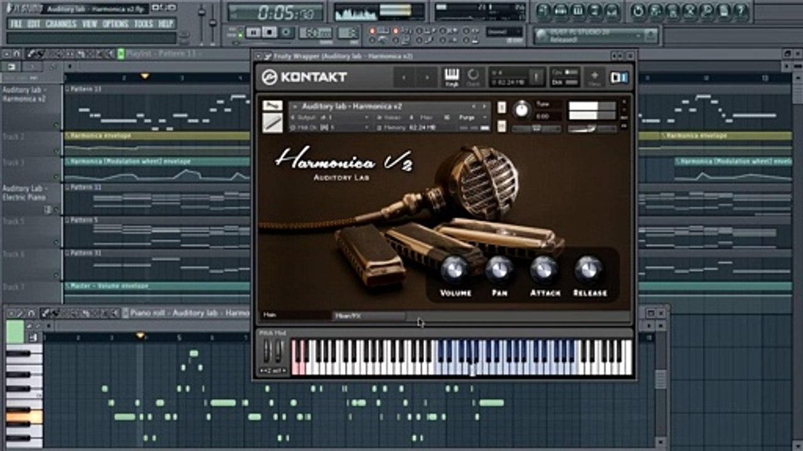The height and width of the screenshot is (451, 803).
Task: Open the TOOLS menu
Action: coord(144,24)
